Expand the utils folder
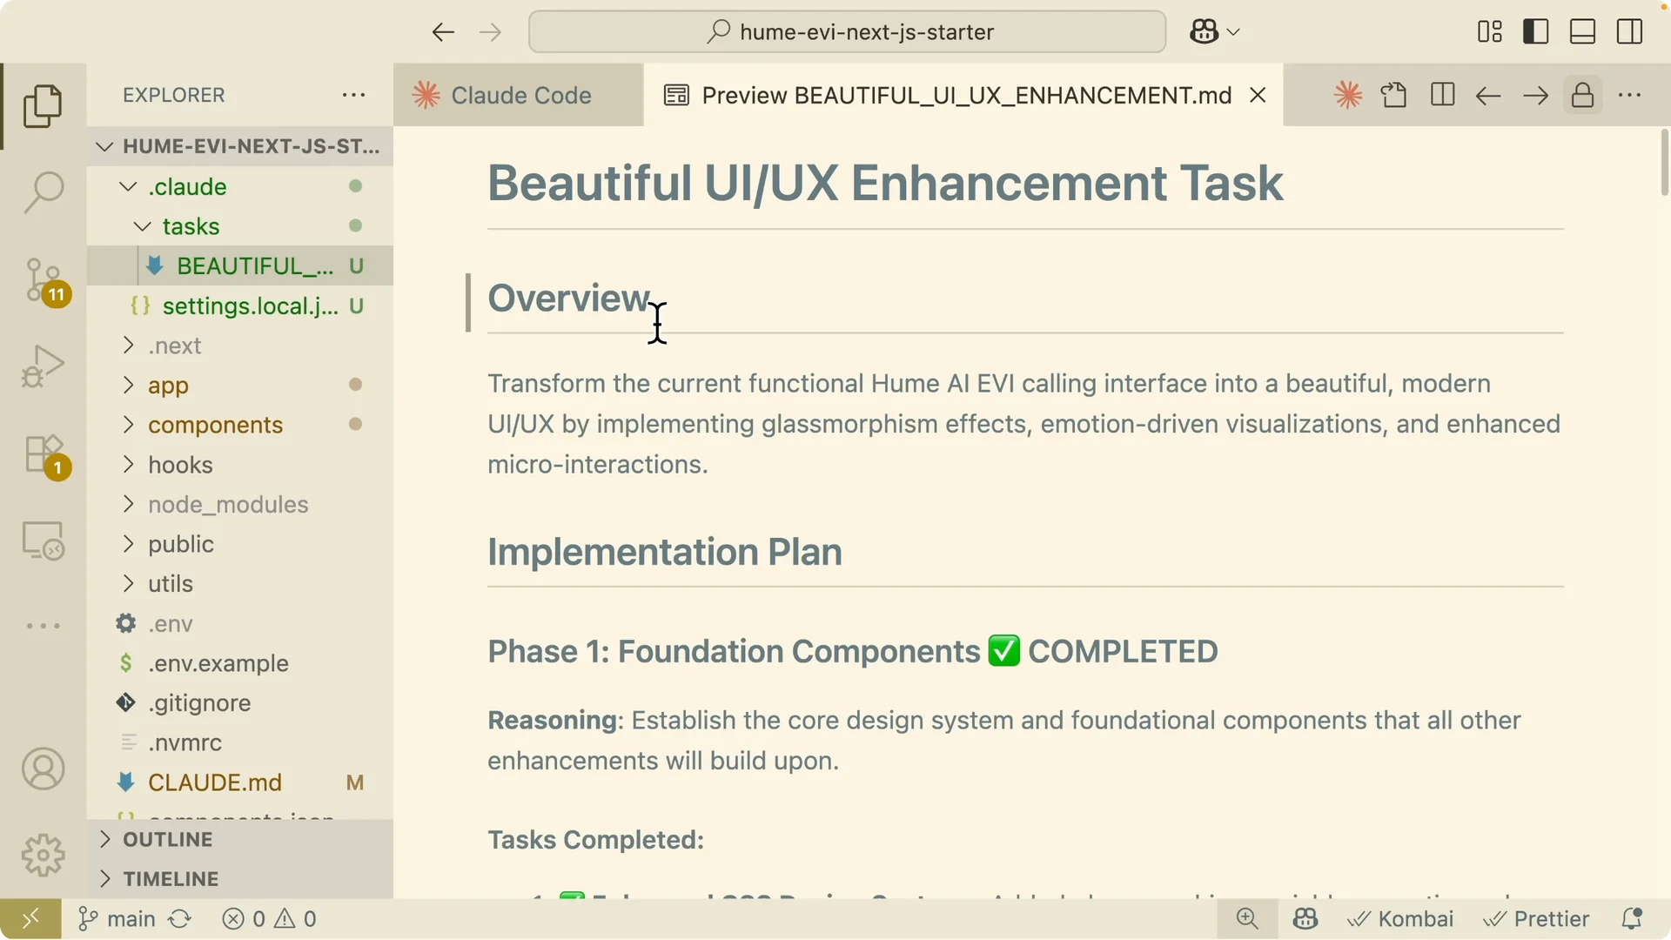 click(240, 584)
